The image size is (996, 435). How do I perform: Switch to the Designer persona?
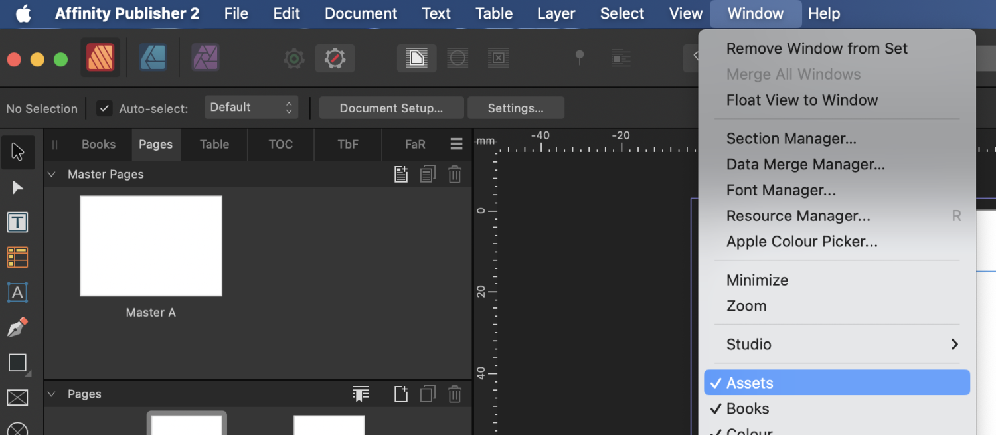pos(153,58)
